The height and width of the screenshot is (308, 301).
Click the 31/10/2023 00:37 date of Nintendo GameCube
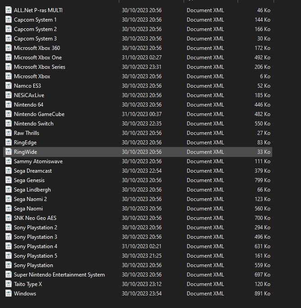point(142,114)
